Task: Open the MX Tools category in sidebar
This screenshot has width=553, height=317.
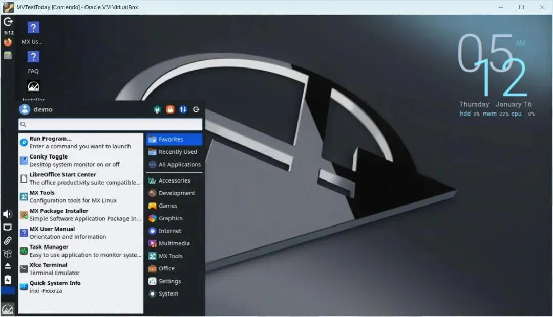Action: pyautogui.click(x=174, y=256)
